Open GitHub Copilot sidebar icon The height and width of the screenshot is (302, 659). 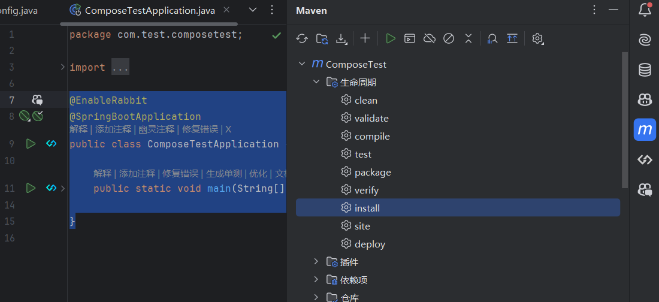[x=645, y=99]
